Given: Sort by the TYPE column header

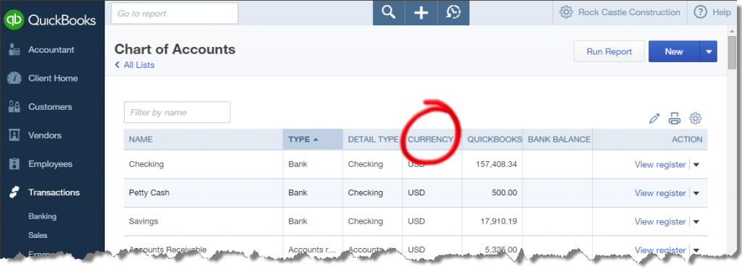Looking at the screenshot, I should 313,140.
